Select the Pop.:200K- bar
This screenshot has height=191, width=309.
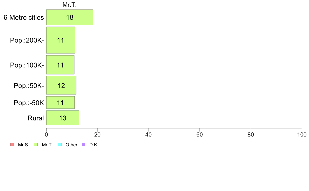coord(61,40)
